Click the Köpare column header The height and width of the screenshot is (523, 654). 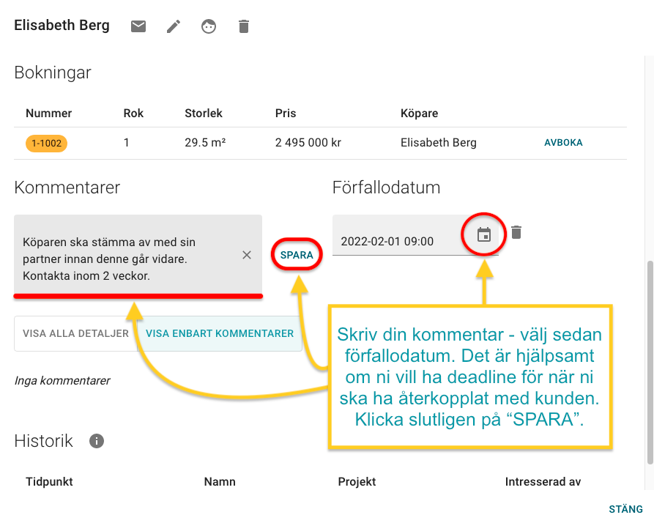tap(418, 114)
